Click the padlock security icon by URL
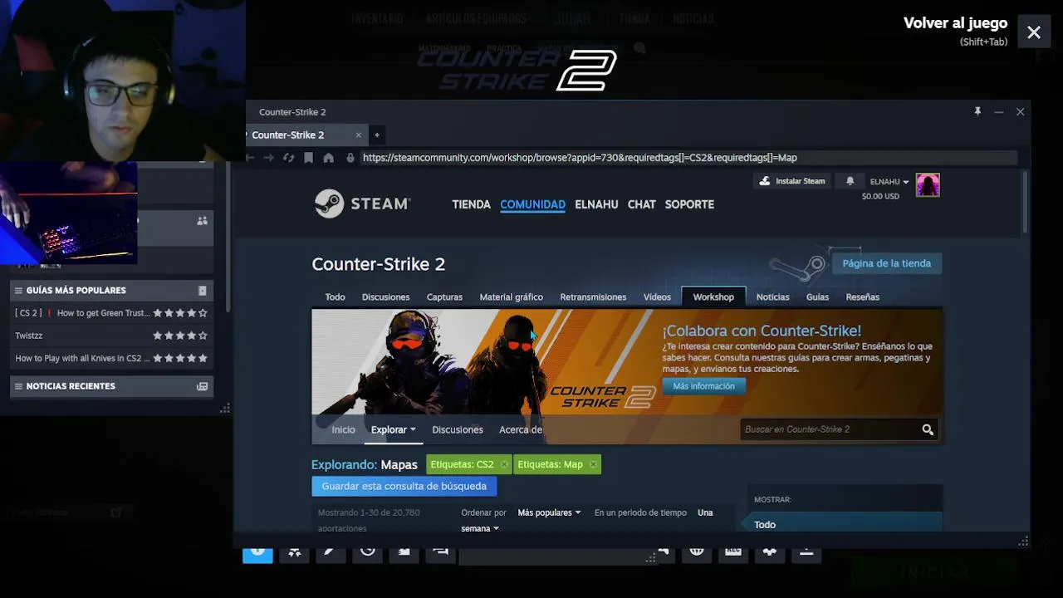This screenshot has width=1063, height=598. 350,158
